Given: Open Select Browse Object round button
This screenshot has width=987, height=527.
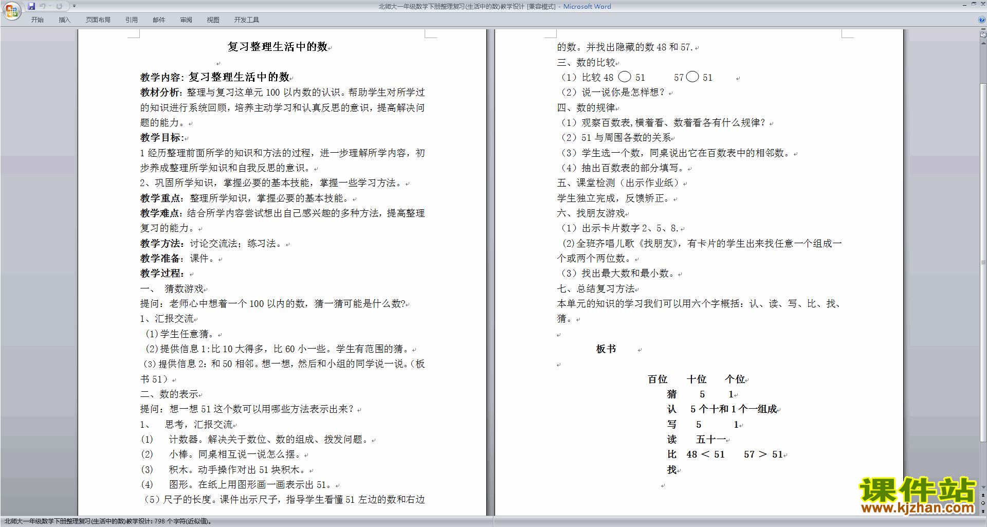Looking at the screenshot, I should (983, 503).
